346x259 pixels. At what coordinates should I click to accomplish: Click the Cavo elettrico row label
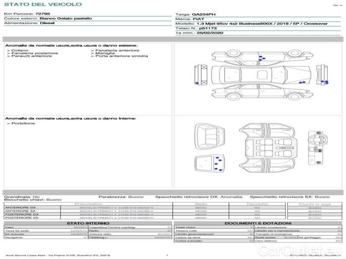coord(266,241)
